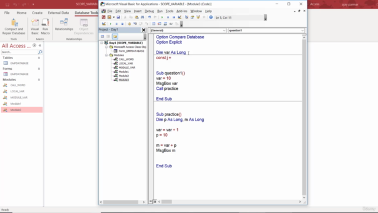Switch to the Create tab in Access
This screenshot has width=378, height=213.
click(37, 13)
